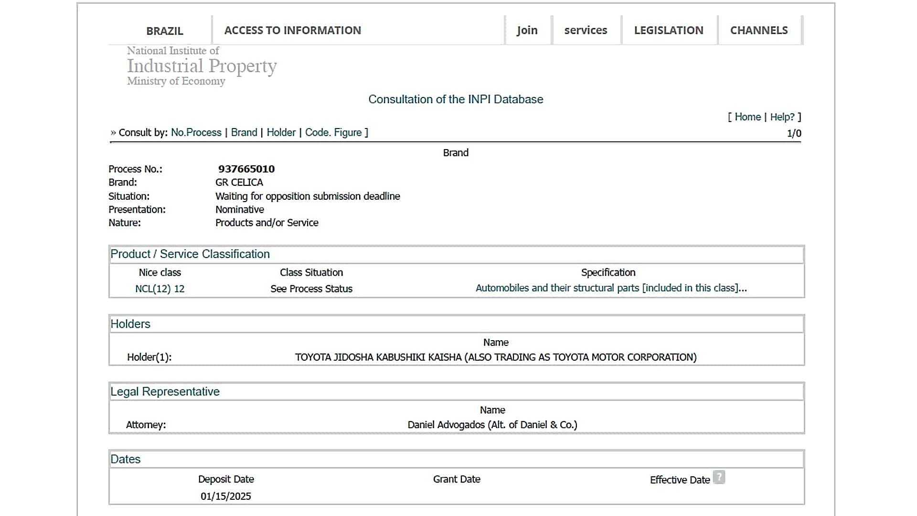
Task: Open the BRAZIL menu item
Action: (164, 31)
